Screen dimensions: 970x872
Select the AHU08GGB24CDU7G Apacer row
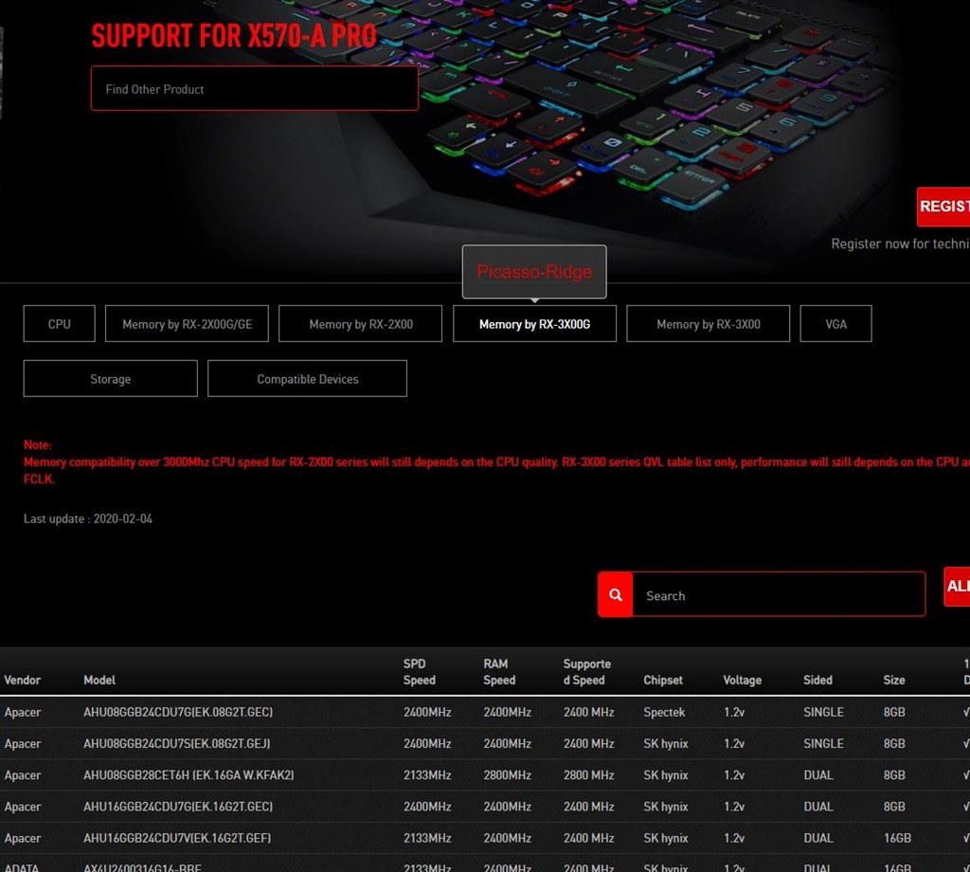point(177,712)
